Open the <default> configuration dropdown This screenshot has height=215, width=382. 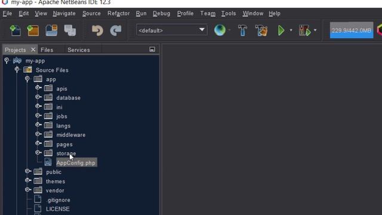172,30
